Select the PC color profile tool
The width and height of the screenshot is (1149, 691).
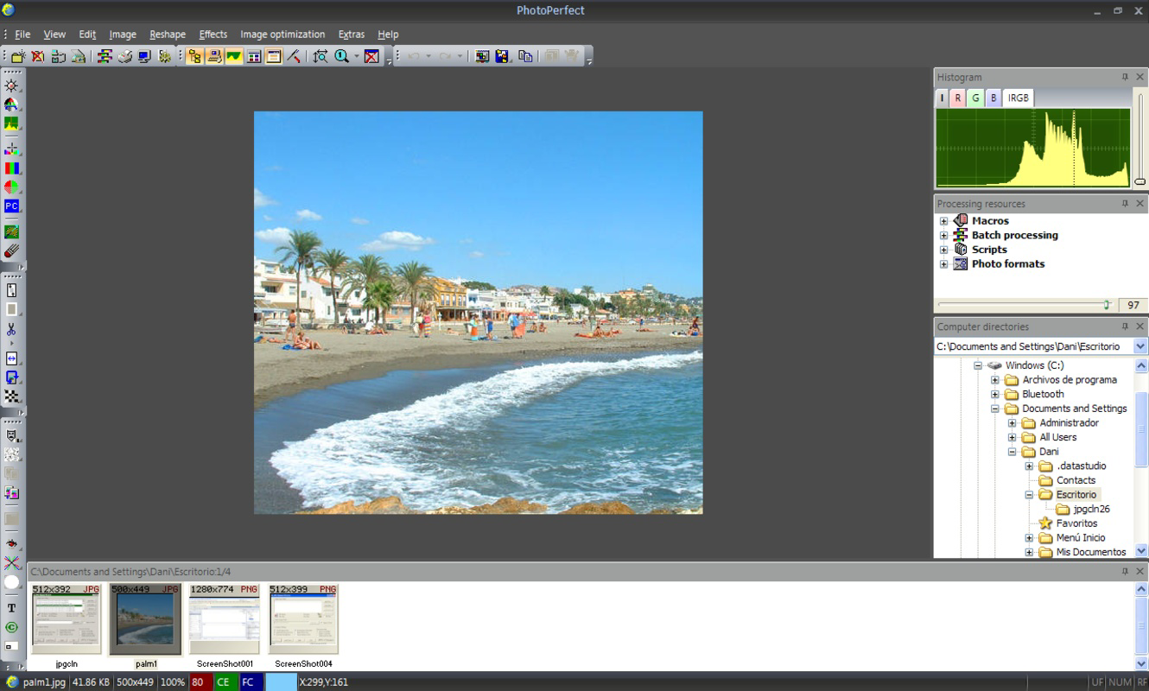(11, 206)
